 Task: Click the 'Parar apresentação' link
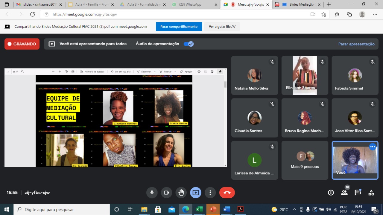point(356,44)
